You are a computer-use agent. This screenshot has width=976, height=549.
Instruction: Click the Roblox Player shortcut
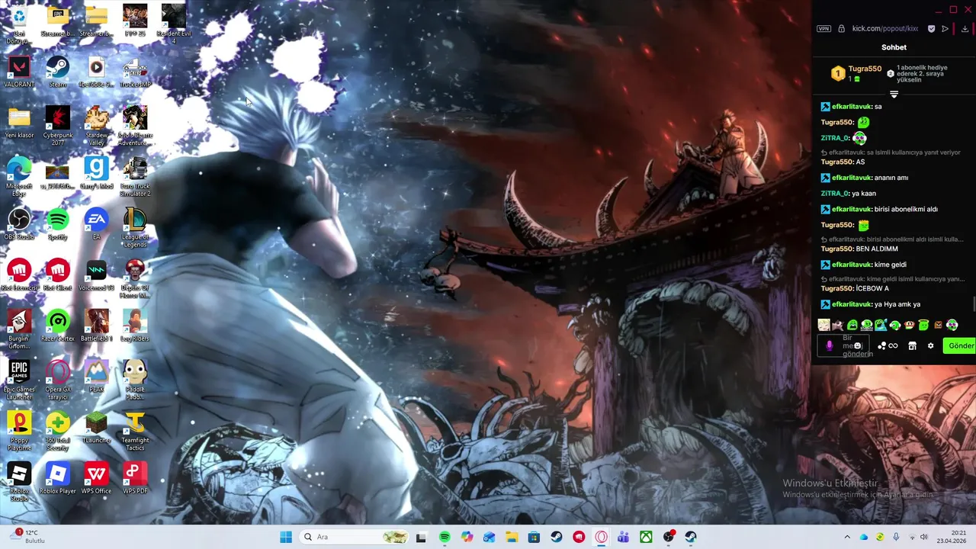57,479
